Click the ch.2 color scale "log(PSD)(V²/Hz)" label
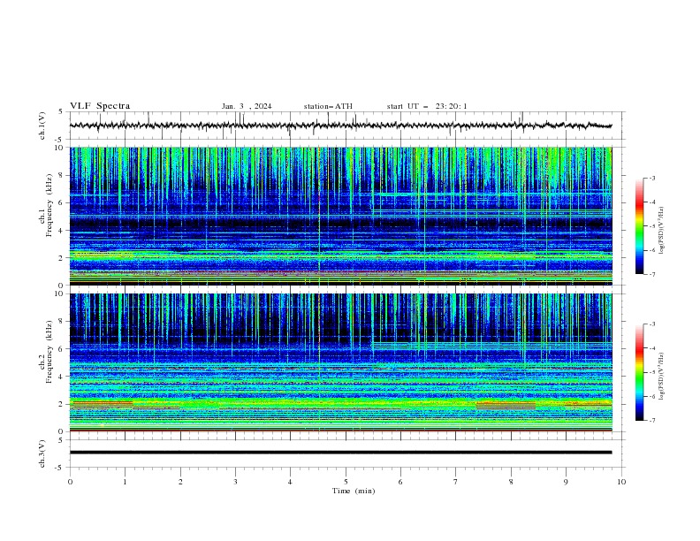Viewport: 700px width, 541px height. pyautogui.click(x=662, y=377)
